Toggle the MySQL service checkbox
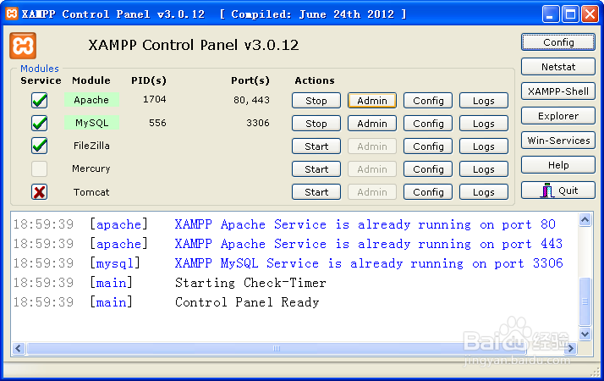Image resolution: width=604 pixels, height=381 pixels. [x=39, y=123]
